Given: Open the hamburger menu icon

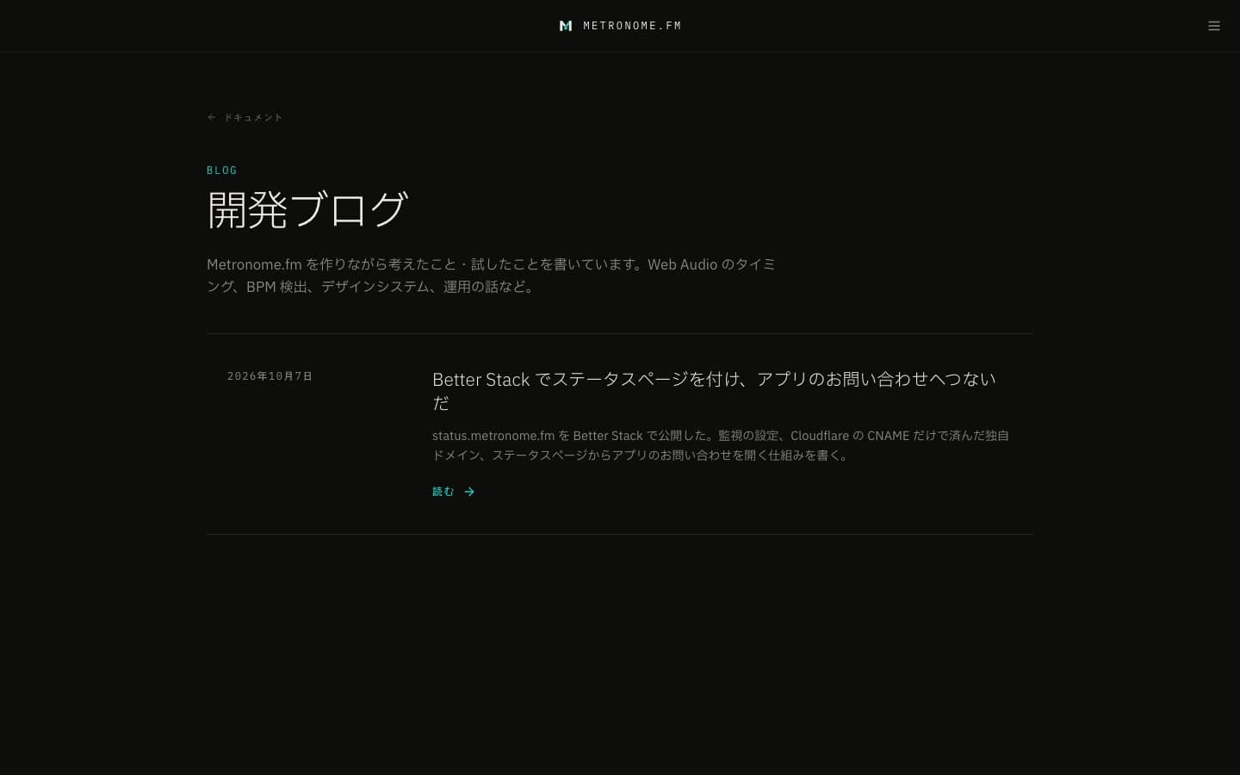Looking at the screenshot, I should tap(1214, 26).
